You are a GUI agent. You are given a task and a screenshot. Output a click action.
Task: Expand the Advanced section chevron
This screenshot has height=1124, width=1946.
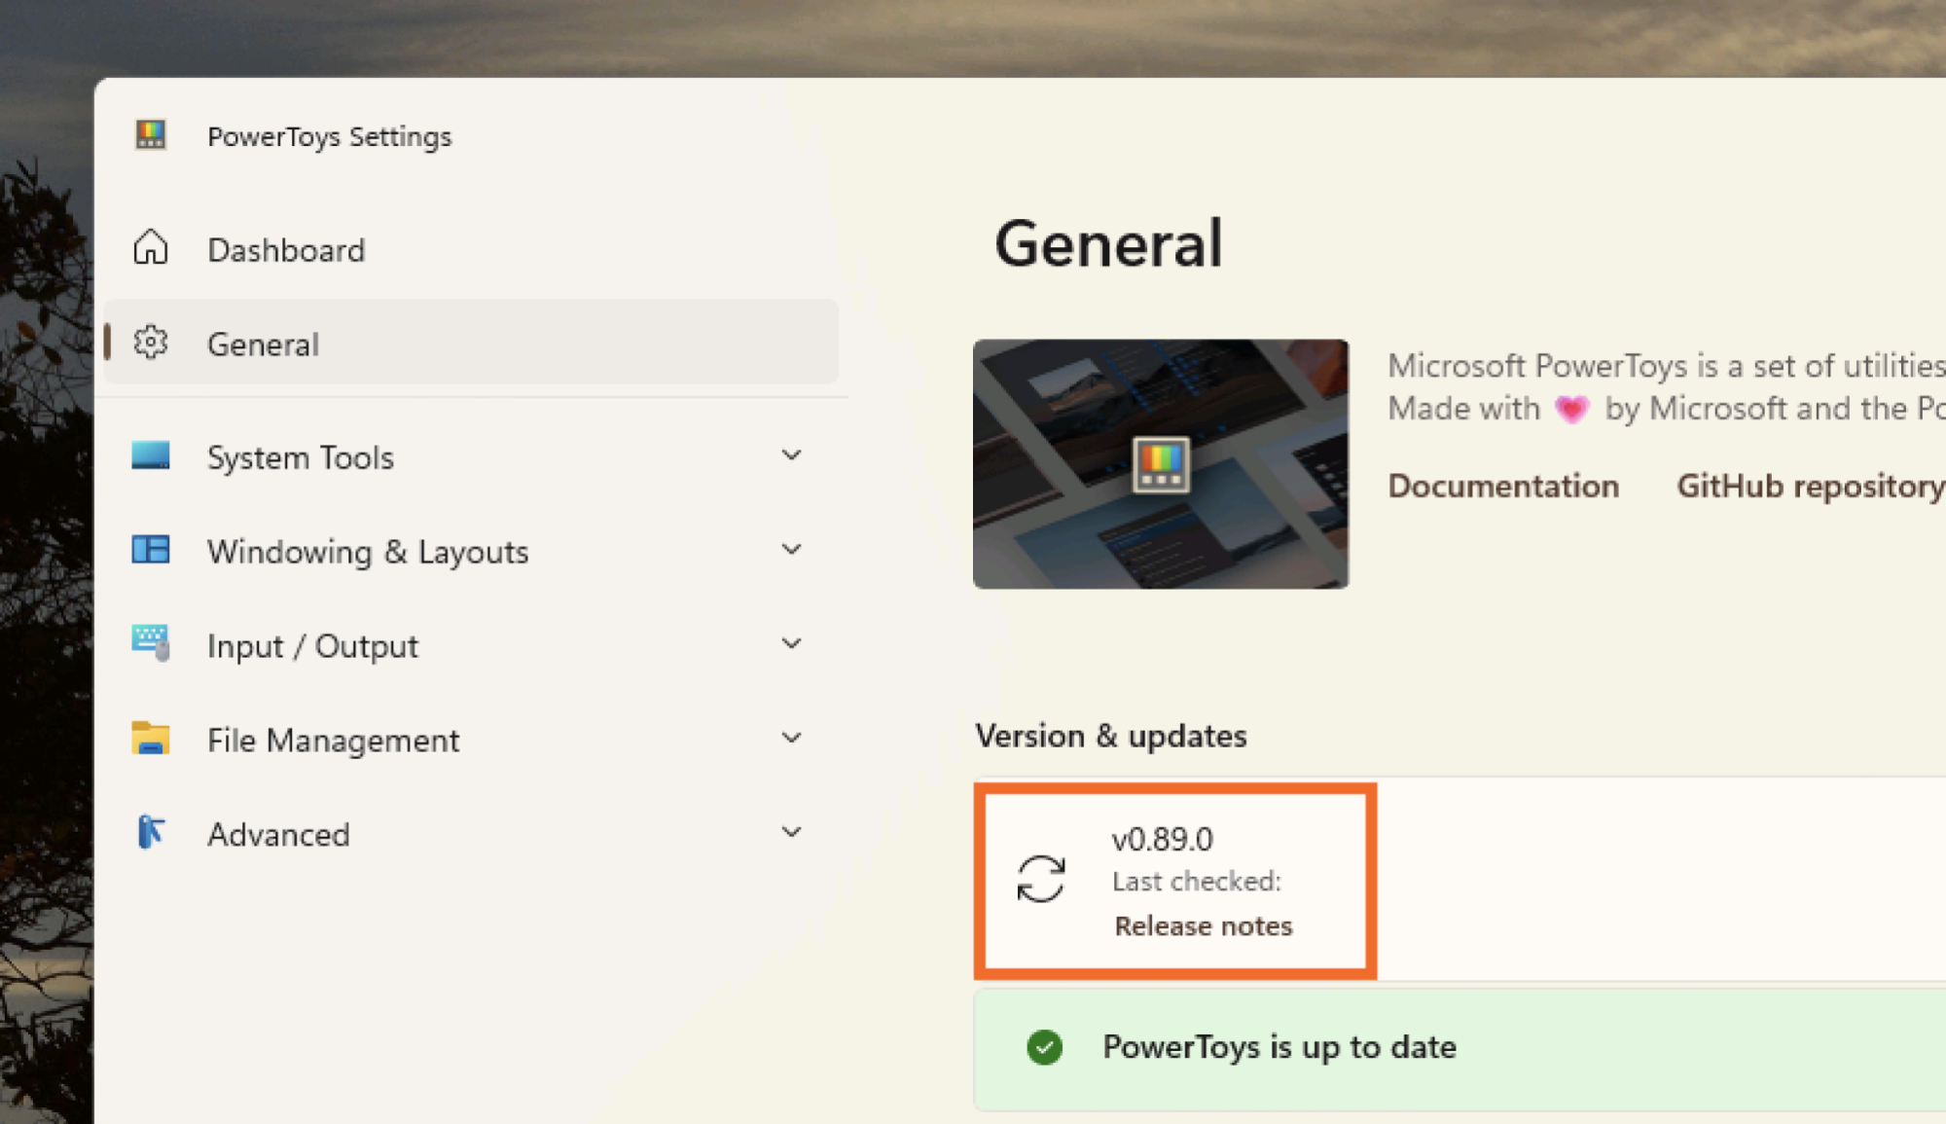click(792, 832)
